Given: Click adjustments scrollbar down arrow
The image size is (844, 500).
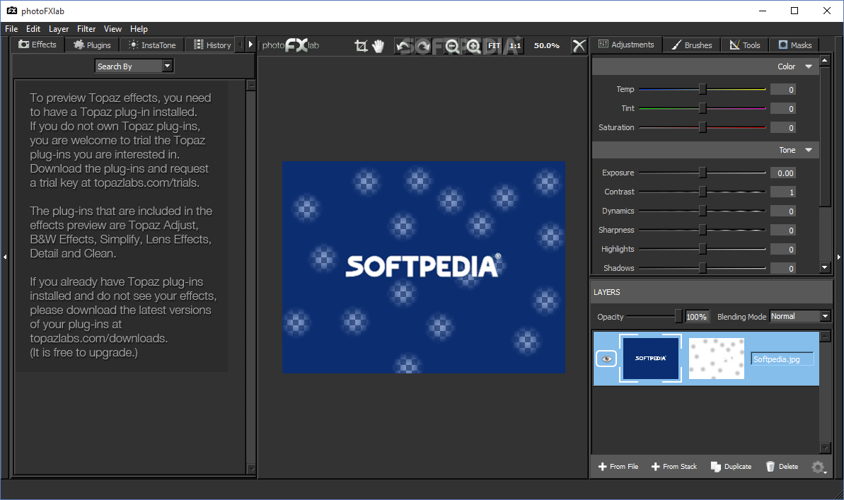Looking at the screenshot, I should [825, 267].
